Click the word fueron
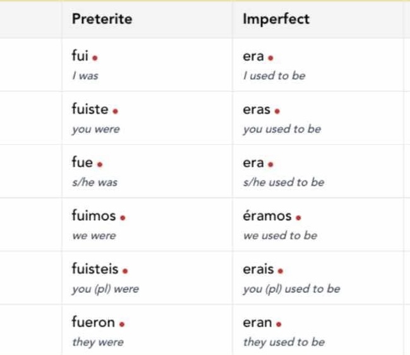 point(93,322)
